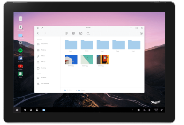184x125 pixels.
Task: Click the fullscreen expand arrows icon
Action: (42, 28)
